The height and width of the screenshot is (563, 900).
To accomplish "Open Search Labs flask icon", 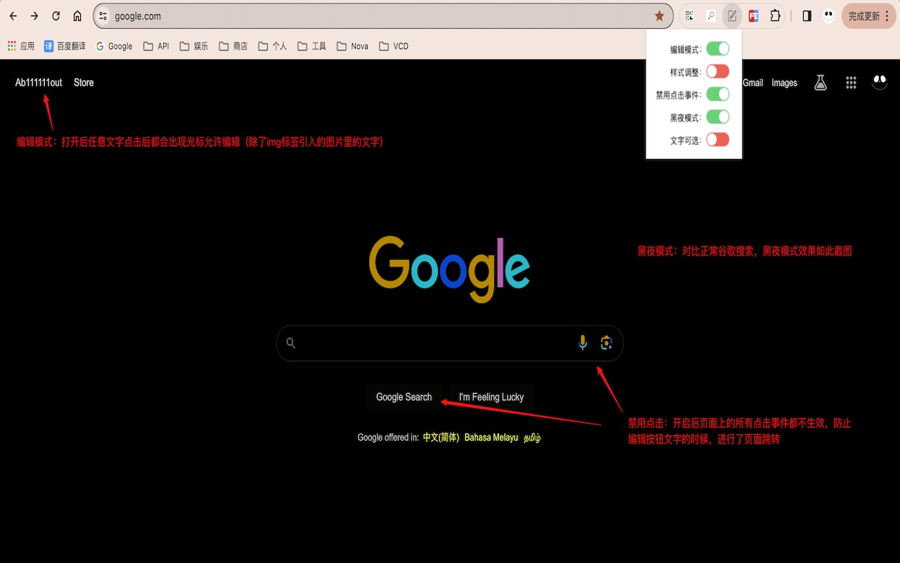I will coord(820,82).
